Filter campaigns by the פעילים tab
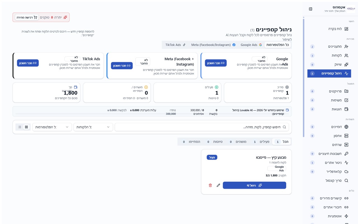The height and width of the screenshot is (224, 358). coord(262,142)
